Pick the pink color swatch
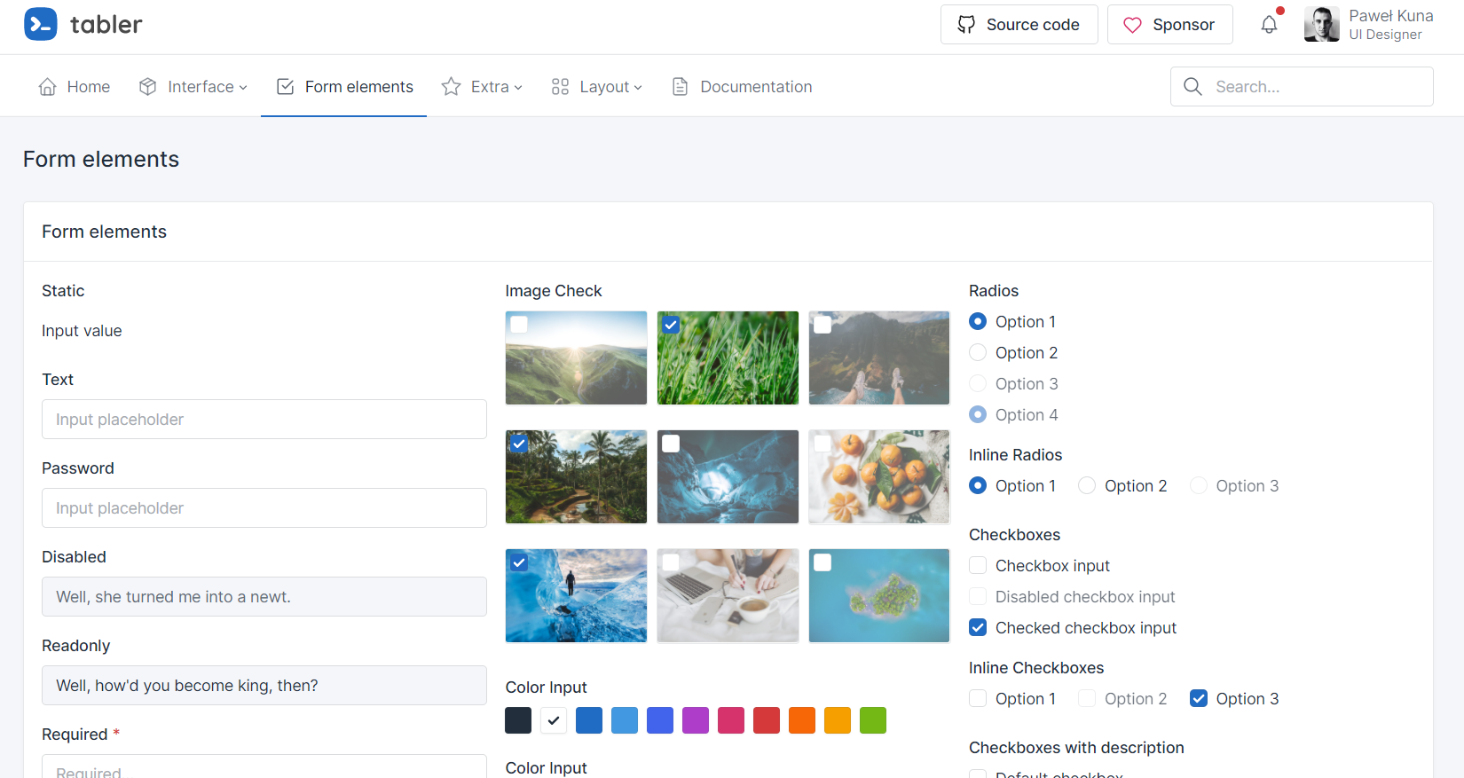Screen dimensions: 1464x778 pyautogui.click(x=731, y=720)
